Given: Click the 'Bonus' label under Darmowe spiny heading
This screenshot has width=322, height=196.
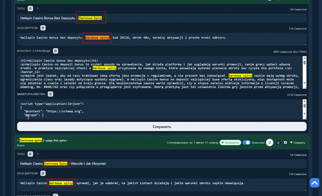Looking at the screenshot, I should tap(21, 145).
